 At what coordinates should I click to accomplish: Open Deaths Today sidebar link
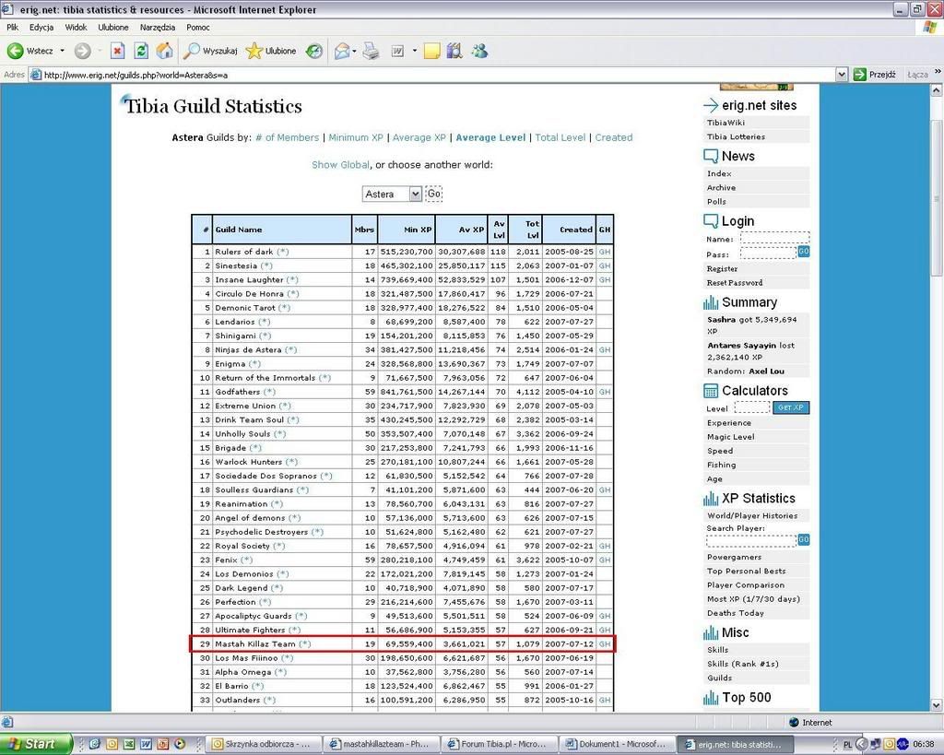pos(735,613)
